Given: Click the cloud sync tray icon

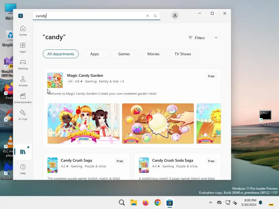Looking at the screenshot, I should tap(219, 202).
